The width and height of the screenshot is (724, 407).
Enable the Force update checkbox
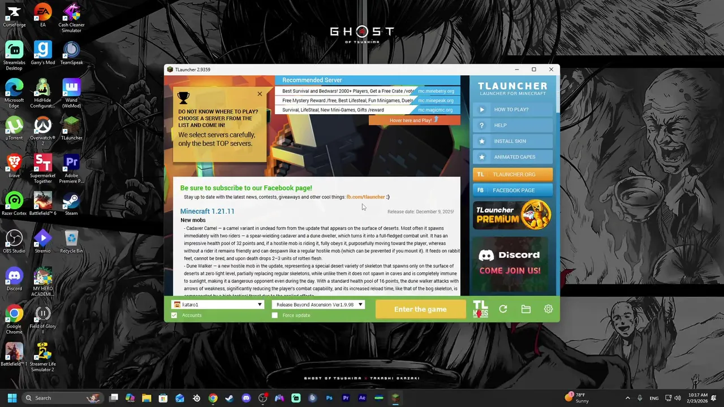click(x=275, y=315)
